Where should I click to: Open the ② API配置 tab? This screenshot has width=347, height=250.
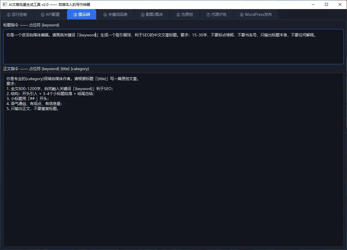(50, 15)
